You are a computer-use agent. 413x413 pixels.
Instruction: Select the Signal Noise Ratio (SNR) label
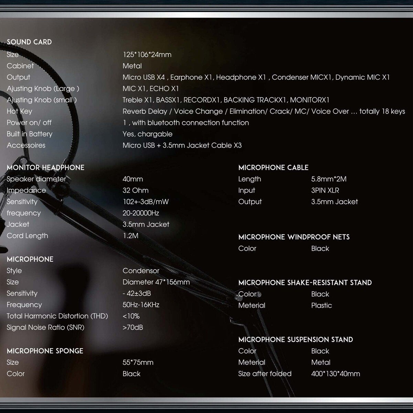pos(45,327)
